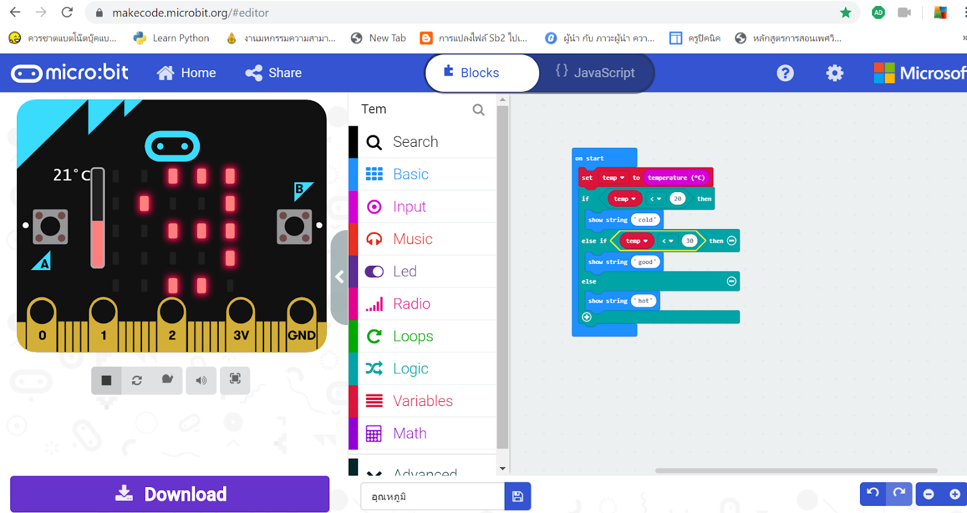Viewport: 967px width, 513px height.
Task: Collapse the simulator panel with the arrow handle
Action: 340,277
